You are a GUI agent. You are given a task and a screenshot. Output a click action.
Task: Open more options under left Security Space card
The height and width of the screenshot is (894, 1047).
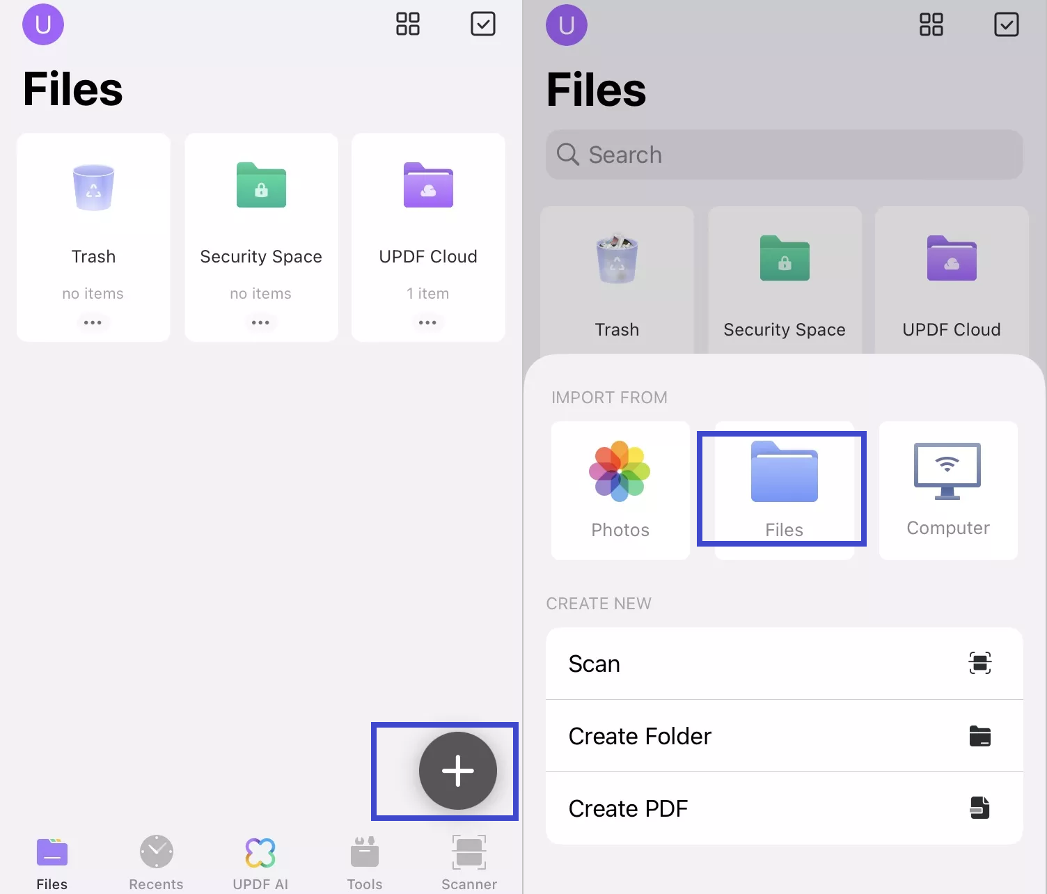click(x=260, y=322)
